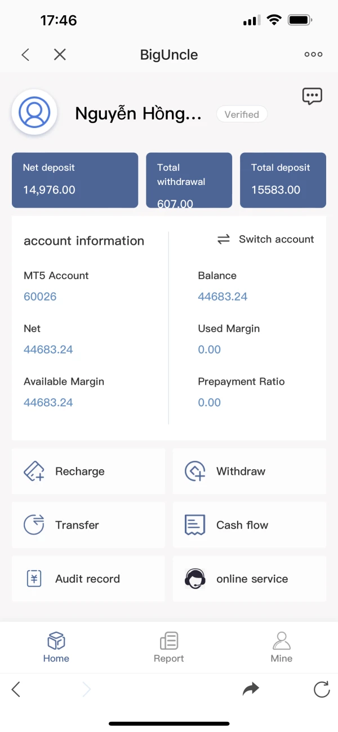Open the Audit record document icon
This screenshot has width=338, height=732.
(x=34, y=579)
